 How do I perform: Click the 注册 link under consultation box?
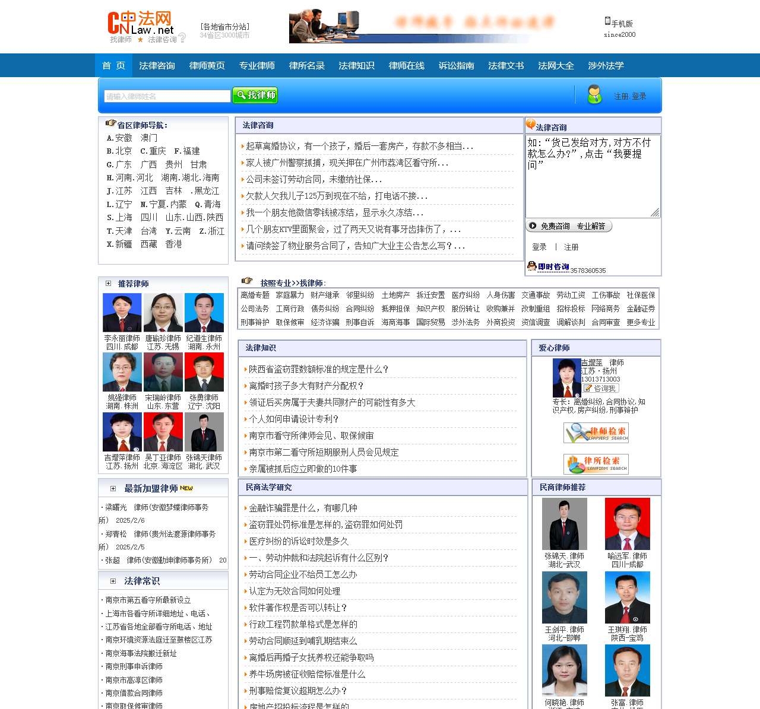(571, 247)
